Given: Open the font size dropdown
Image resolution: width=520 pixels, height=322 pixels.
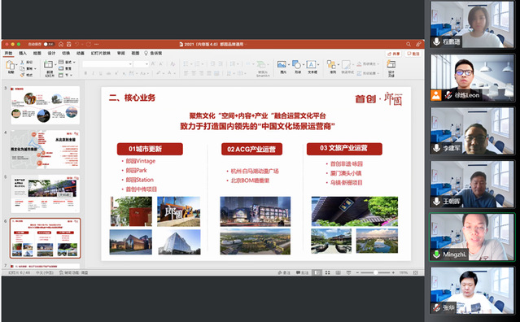Looking at the screenshot, I should [147, 64].
